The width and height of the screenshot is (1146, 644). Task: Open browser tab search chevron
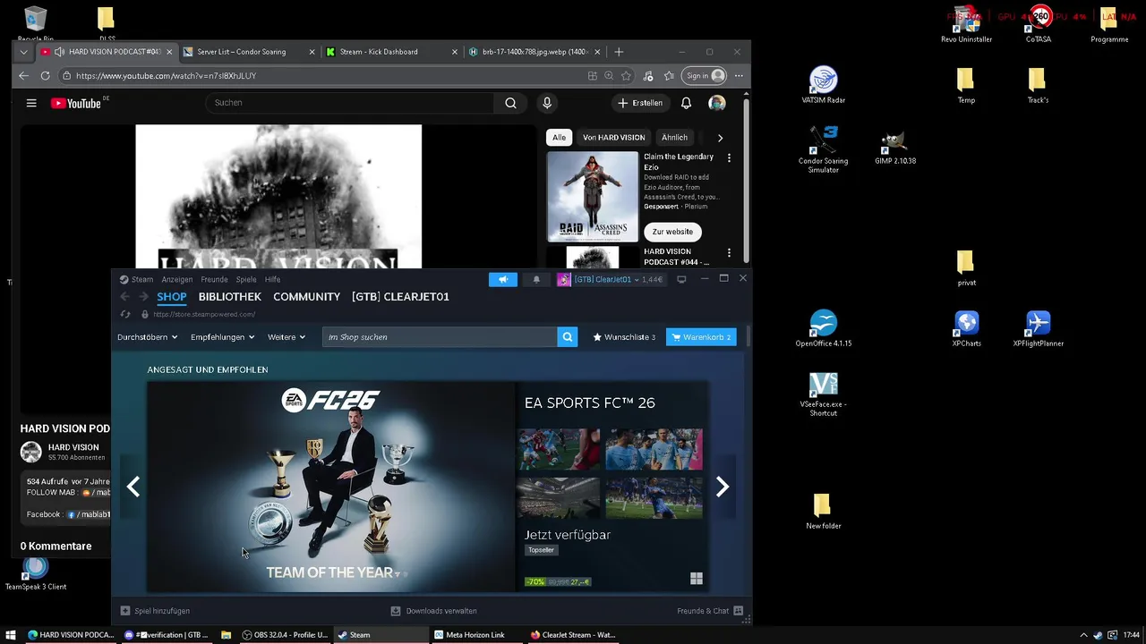pos(24,52)
